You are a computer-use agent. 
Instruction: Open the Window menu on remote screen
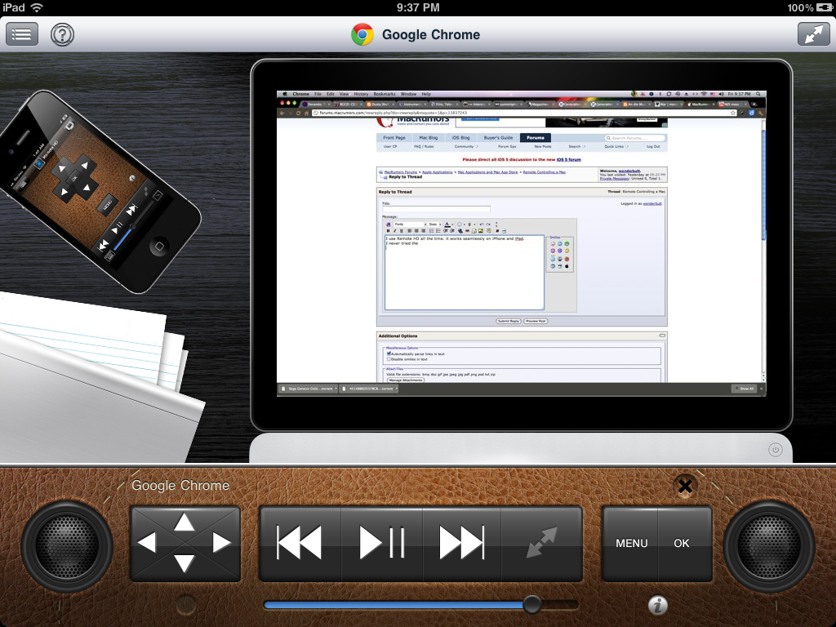[408, 94]
